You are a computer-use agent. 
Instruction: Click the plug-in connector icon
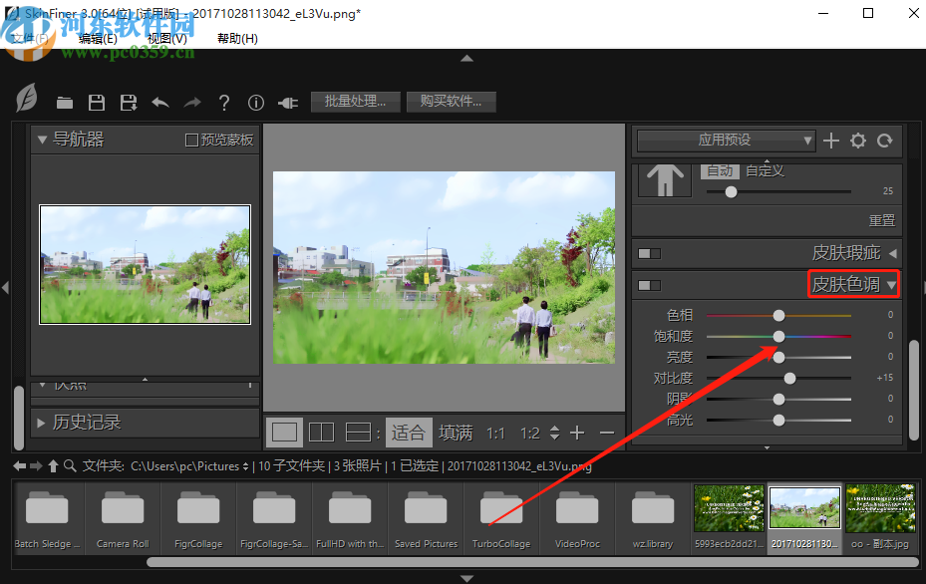[288, 104]
